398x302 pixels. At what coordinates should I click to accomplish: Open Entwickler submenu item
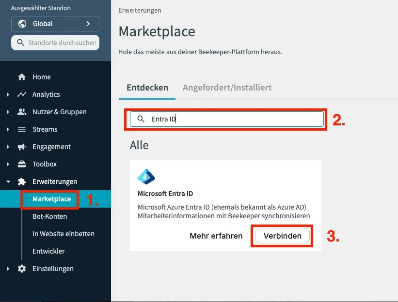pyautogui.click(x=48, y=251)
